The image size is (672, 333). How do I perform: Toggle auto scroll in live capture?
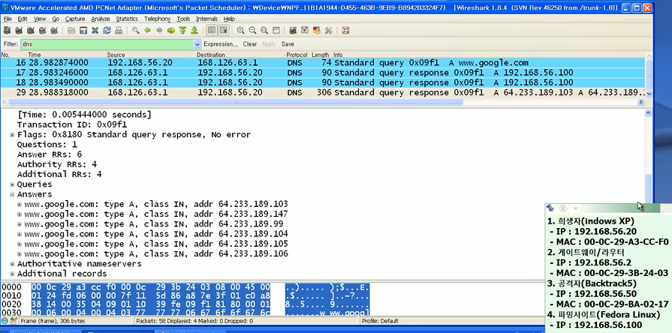point(223,31)
